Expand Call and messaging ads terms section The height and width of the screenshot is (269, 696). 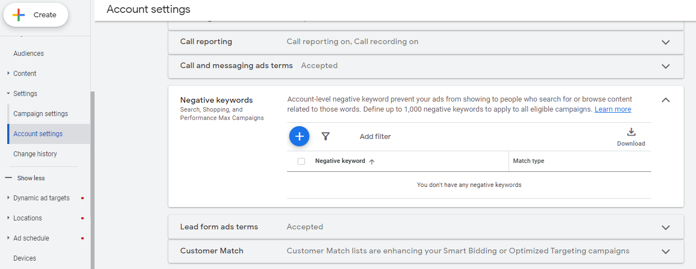pyautogui.click(x=665, y=66)
